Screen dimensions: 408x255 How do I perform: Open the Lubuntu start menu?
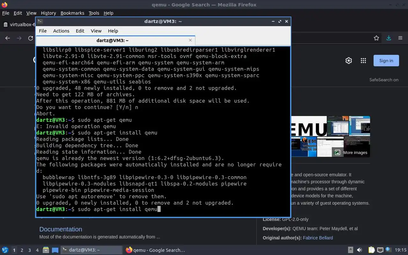tap(5, 250)
